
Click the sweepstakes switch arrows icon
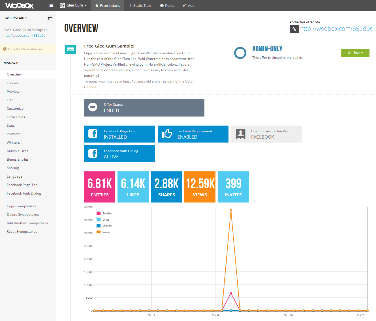tap(50, 18)
